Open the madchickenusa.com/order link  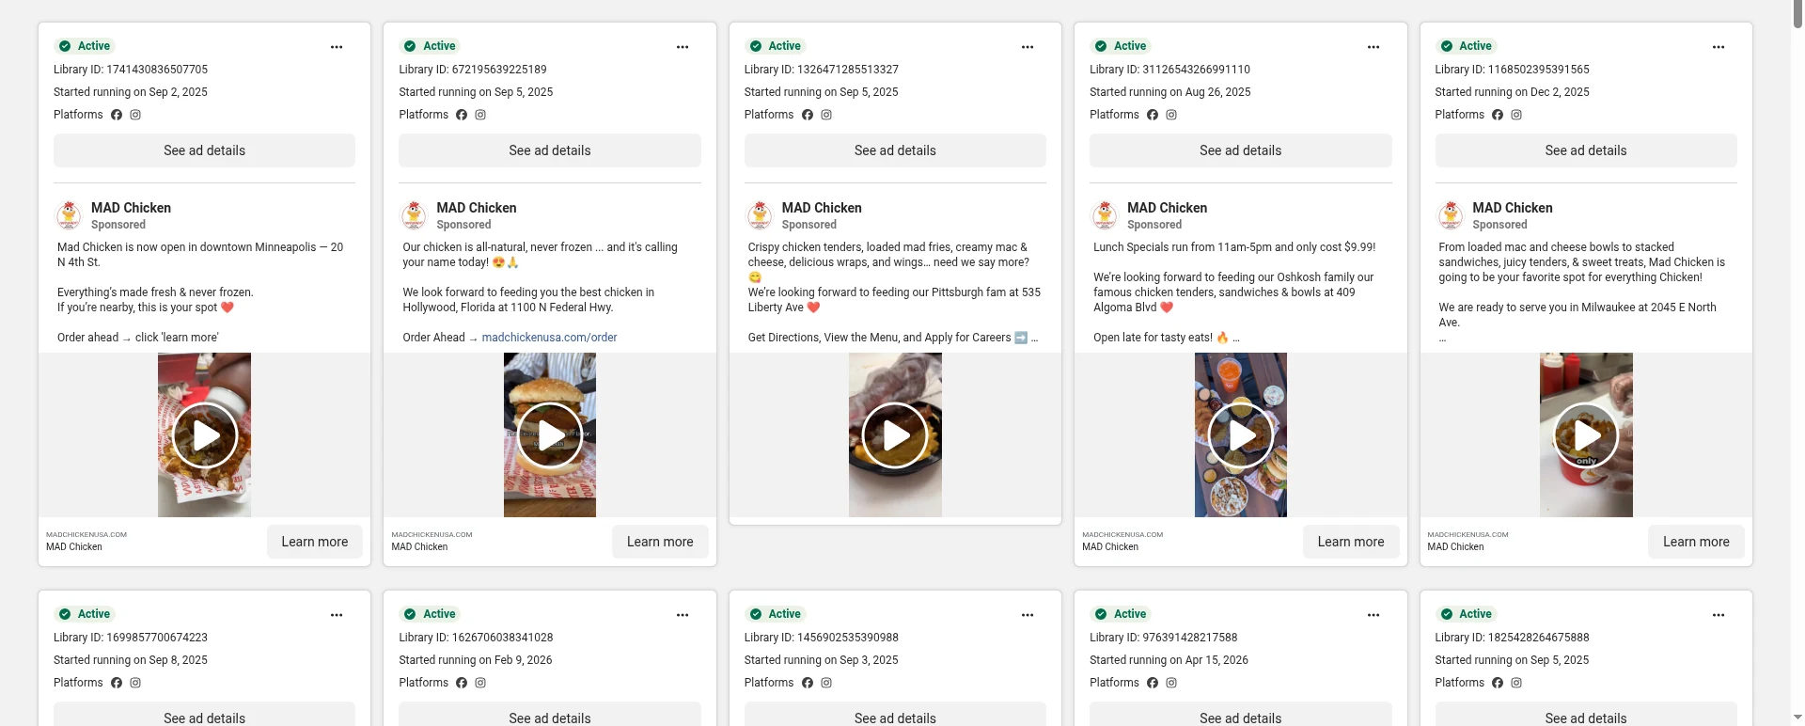coord(549,338)
